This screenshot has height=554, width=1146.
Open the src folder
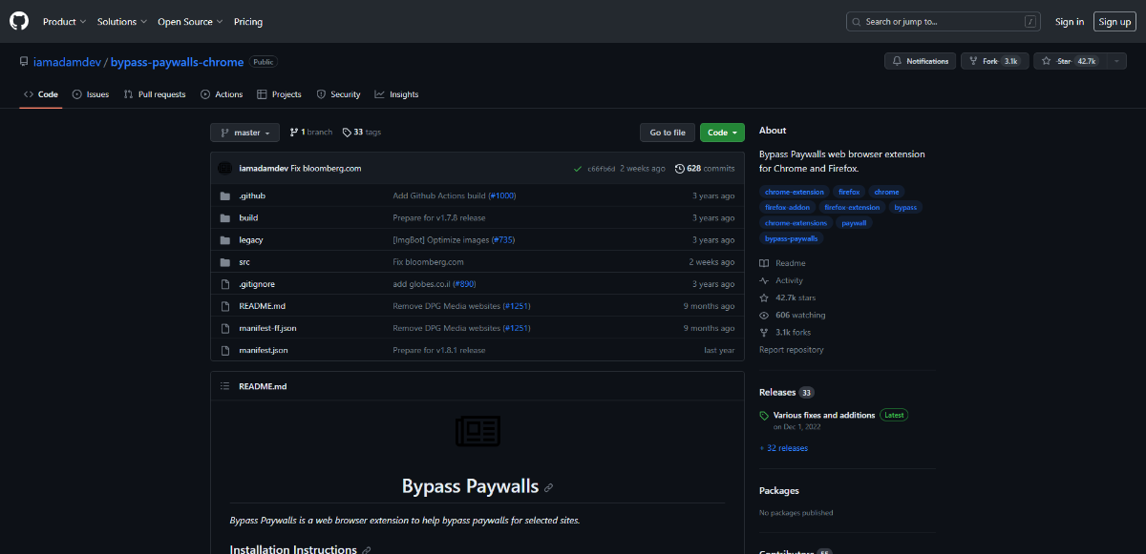click(244, 262)
